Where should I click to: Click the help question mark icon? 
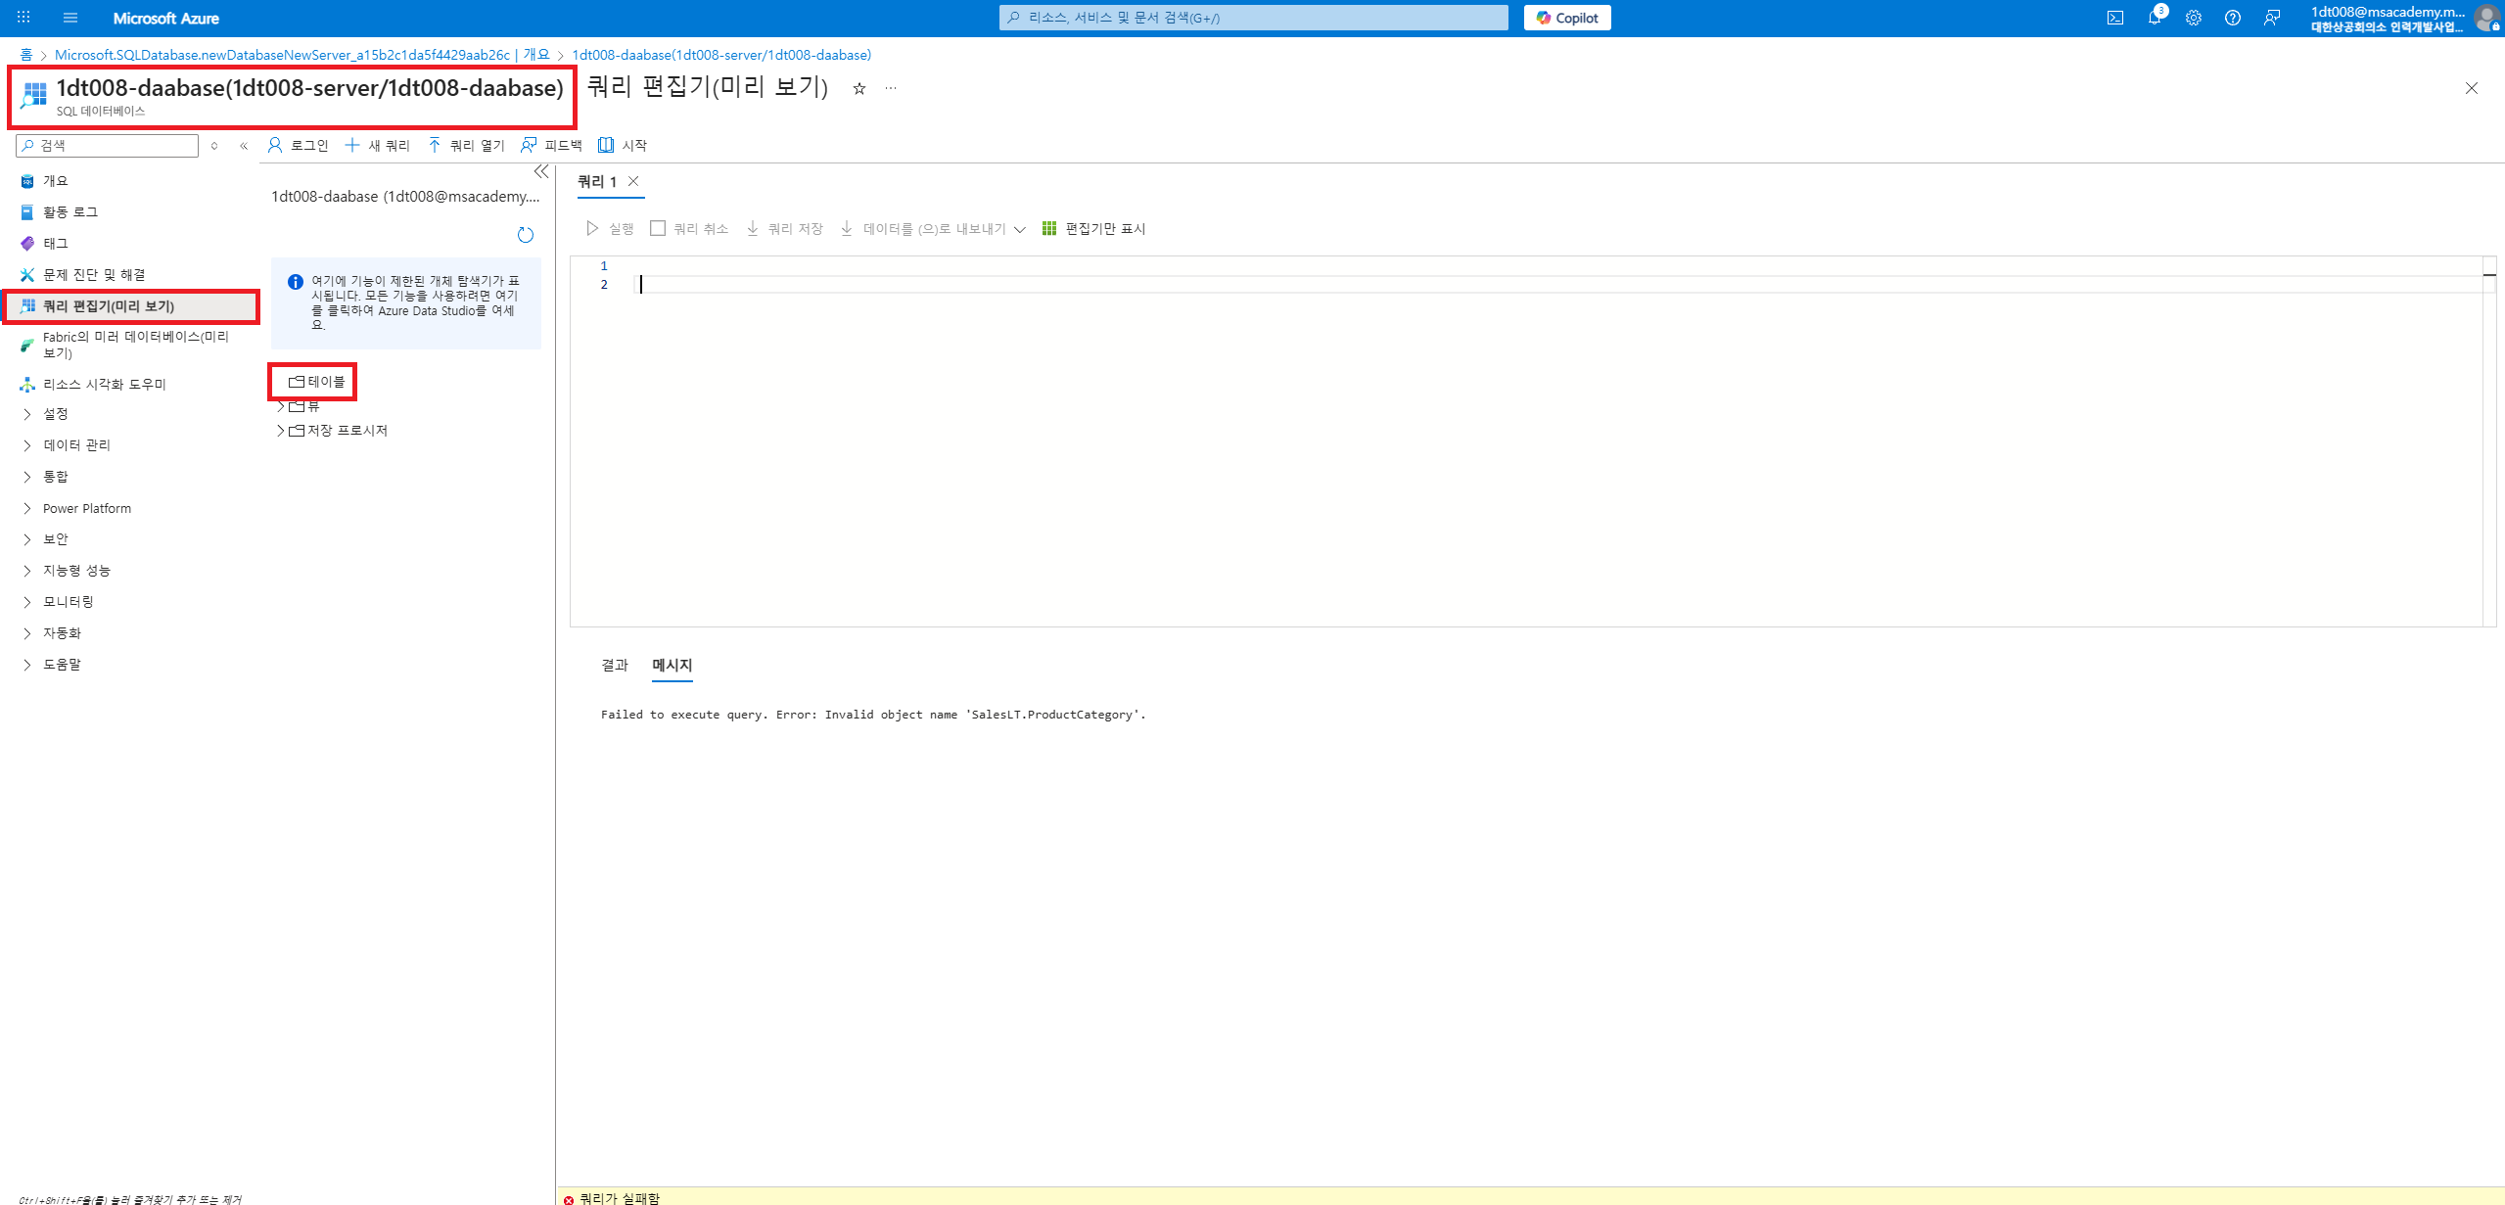tap(2232, 18)
